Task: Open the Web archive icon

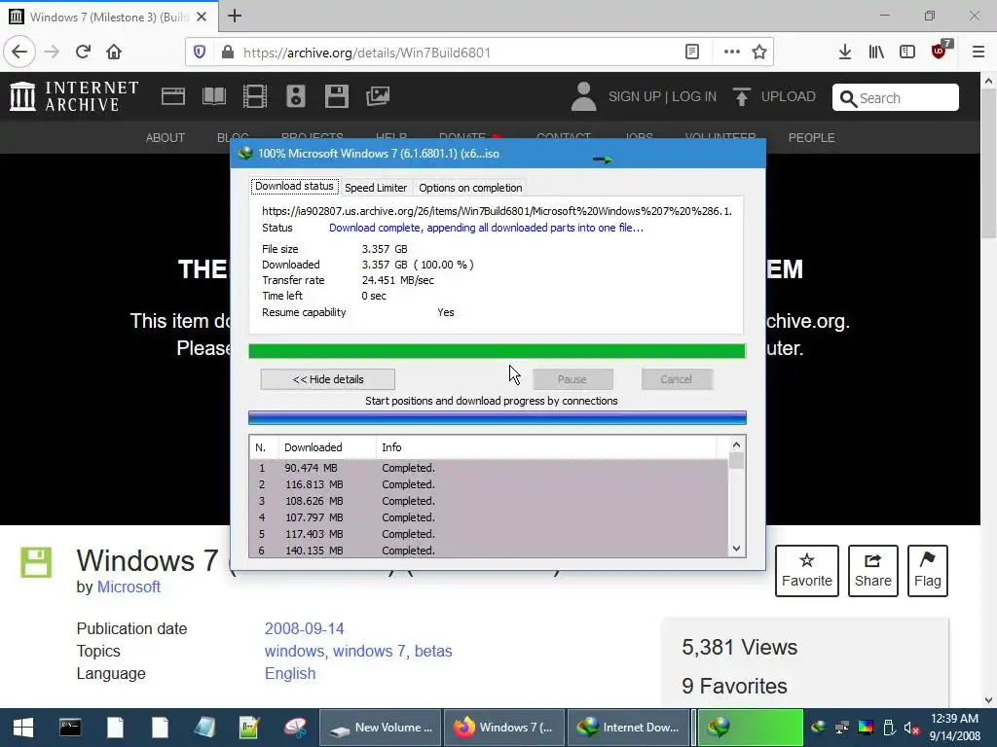Action: click(x=173, y=96)
